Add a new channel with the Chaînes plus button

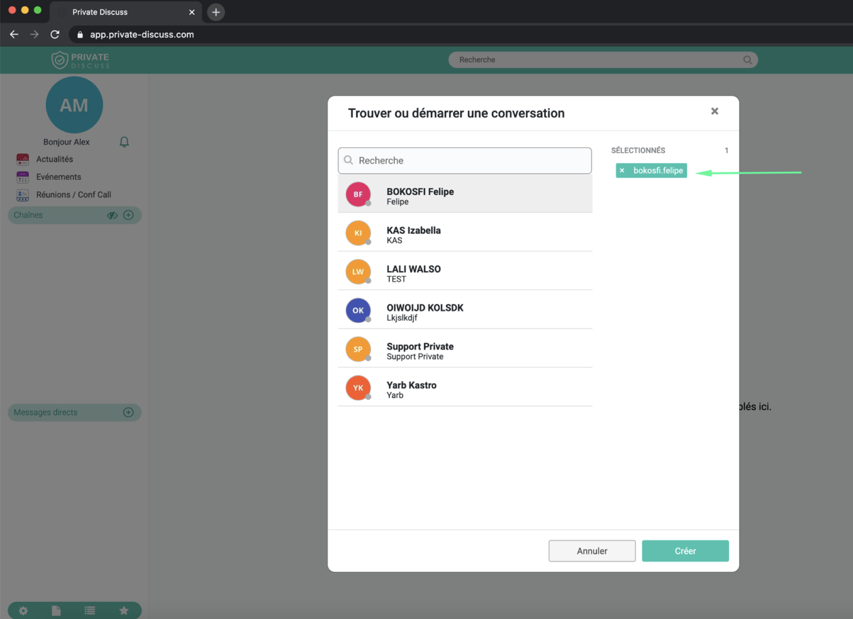tap(128, 215)
